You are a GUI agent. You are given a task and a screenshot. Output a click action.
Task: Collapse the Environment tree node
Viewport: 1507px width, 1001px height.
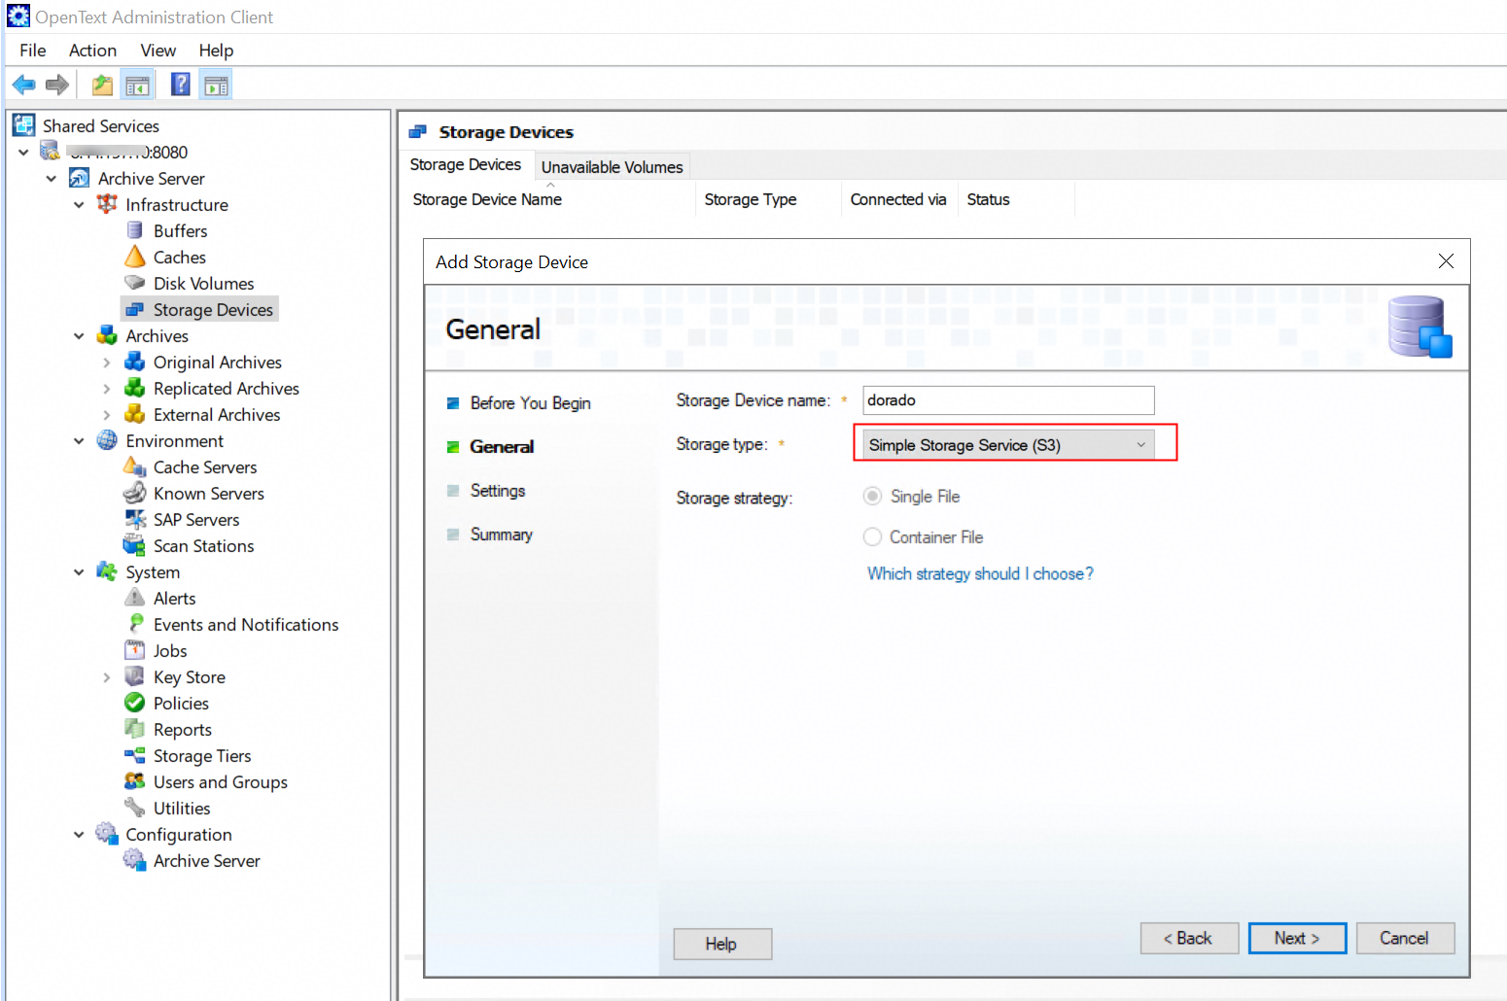tap(79, 441)
